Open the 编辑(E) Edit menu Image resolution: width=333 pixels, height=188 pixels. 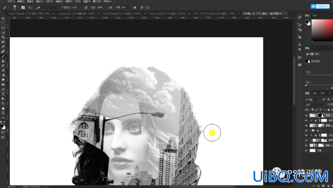pyautogui.click(x=21, y=1)
